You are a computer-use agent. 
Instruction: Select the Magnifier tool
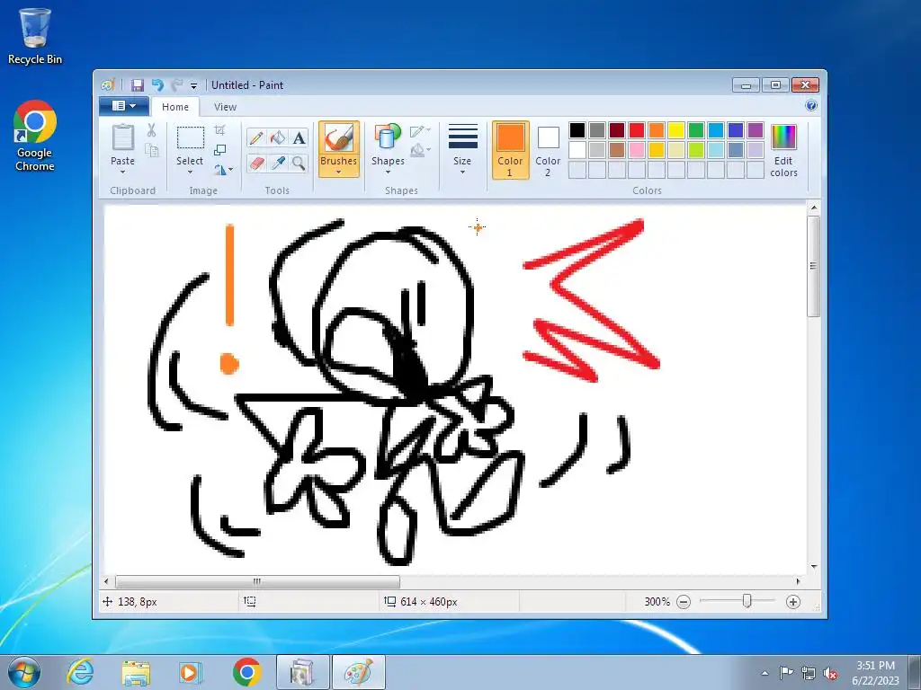[x=299, y=163]
